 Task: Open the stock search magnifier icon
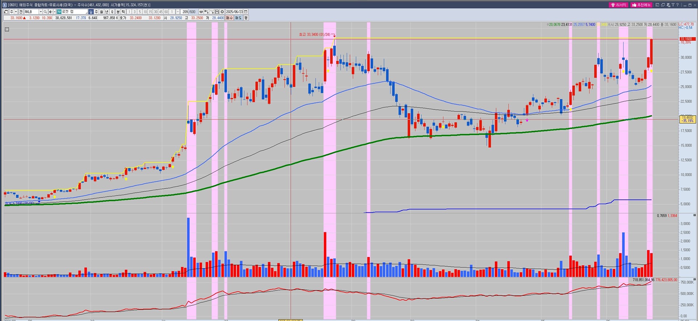(x=45, y=12)
